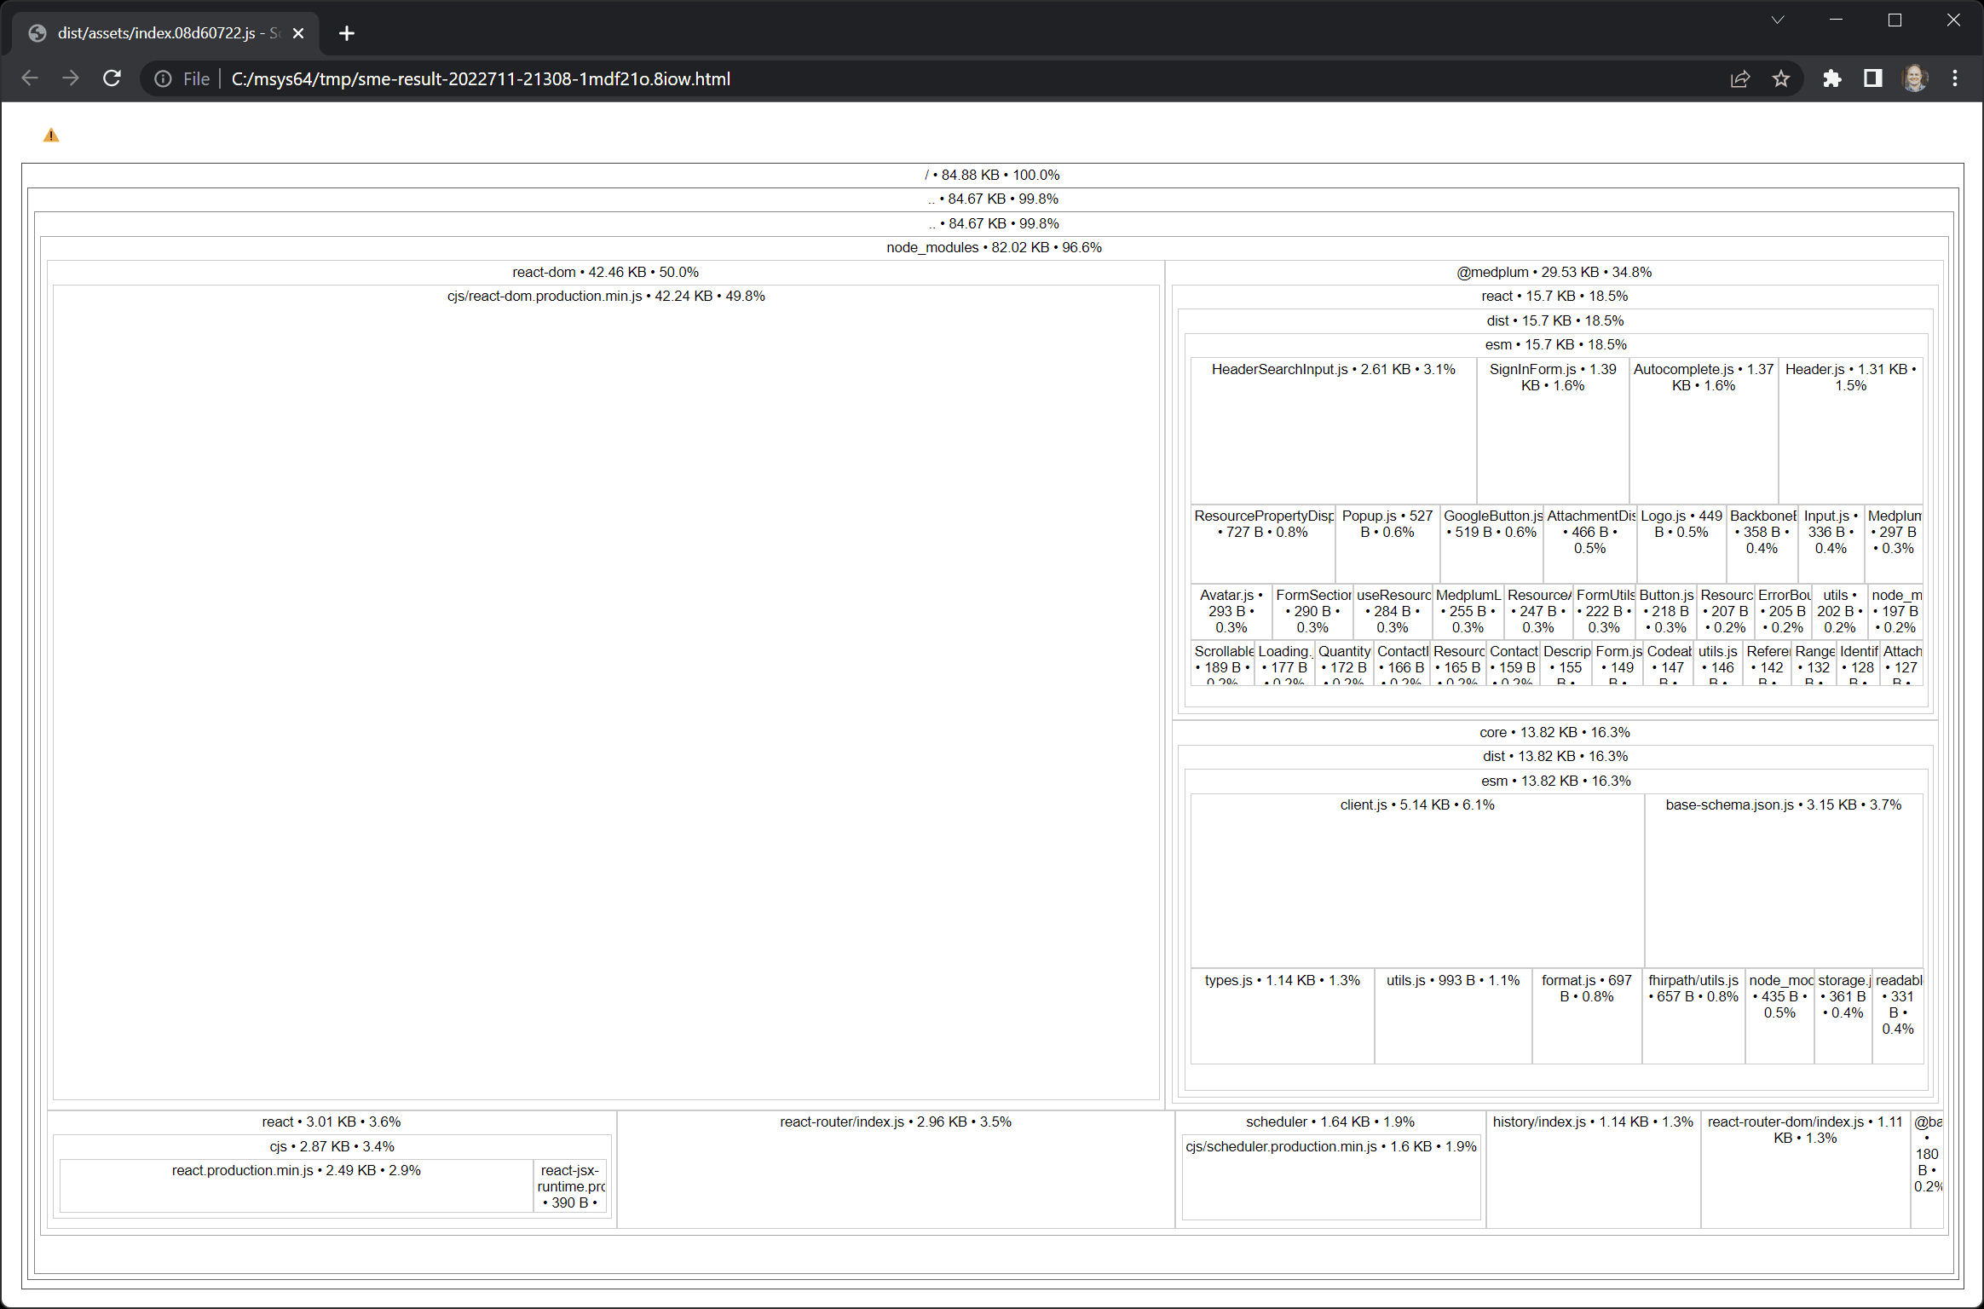This screenshot has width=1984, height=1309.
Task: Toggle the browser side panel icon
Action: click(x=1872, y=78)
